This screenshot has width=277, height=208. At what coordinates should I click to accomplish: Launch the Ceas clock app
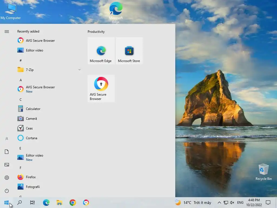coord(49,128)
